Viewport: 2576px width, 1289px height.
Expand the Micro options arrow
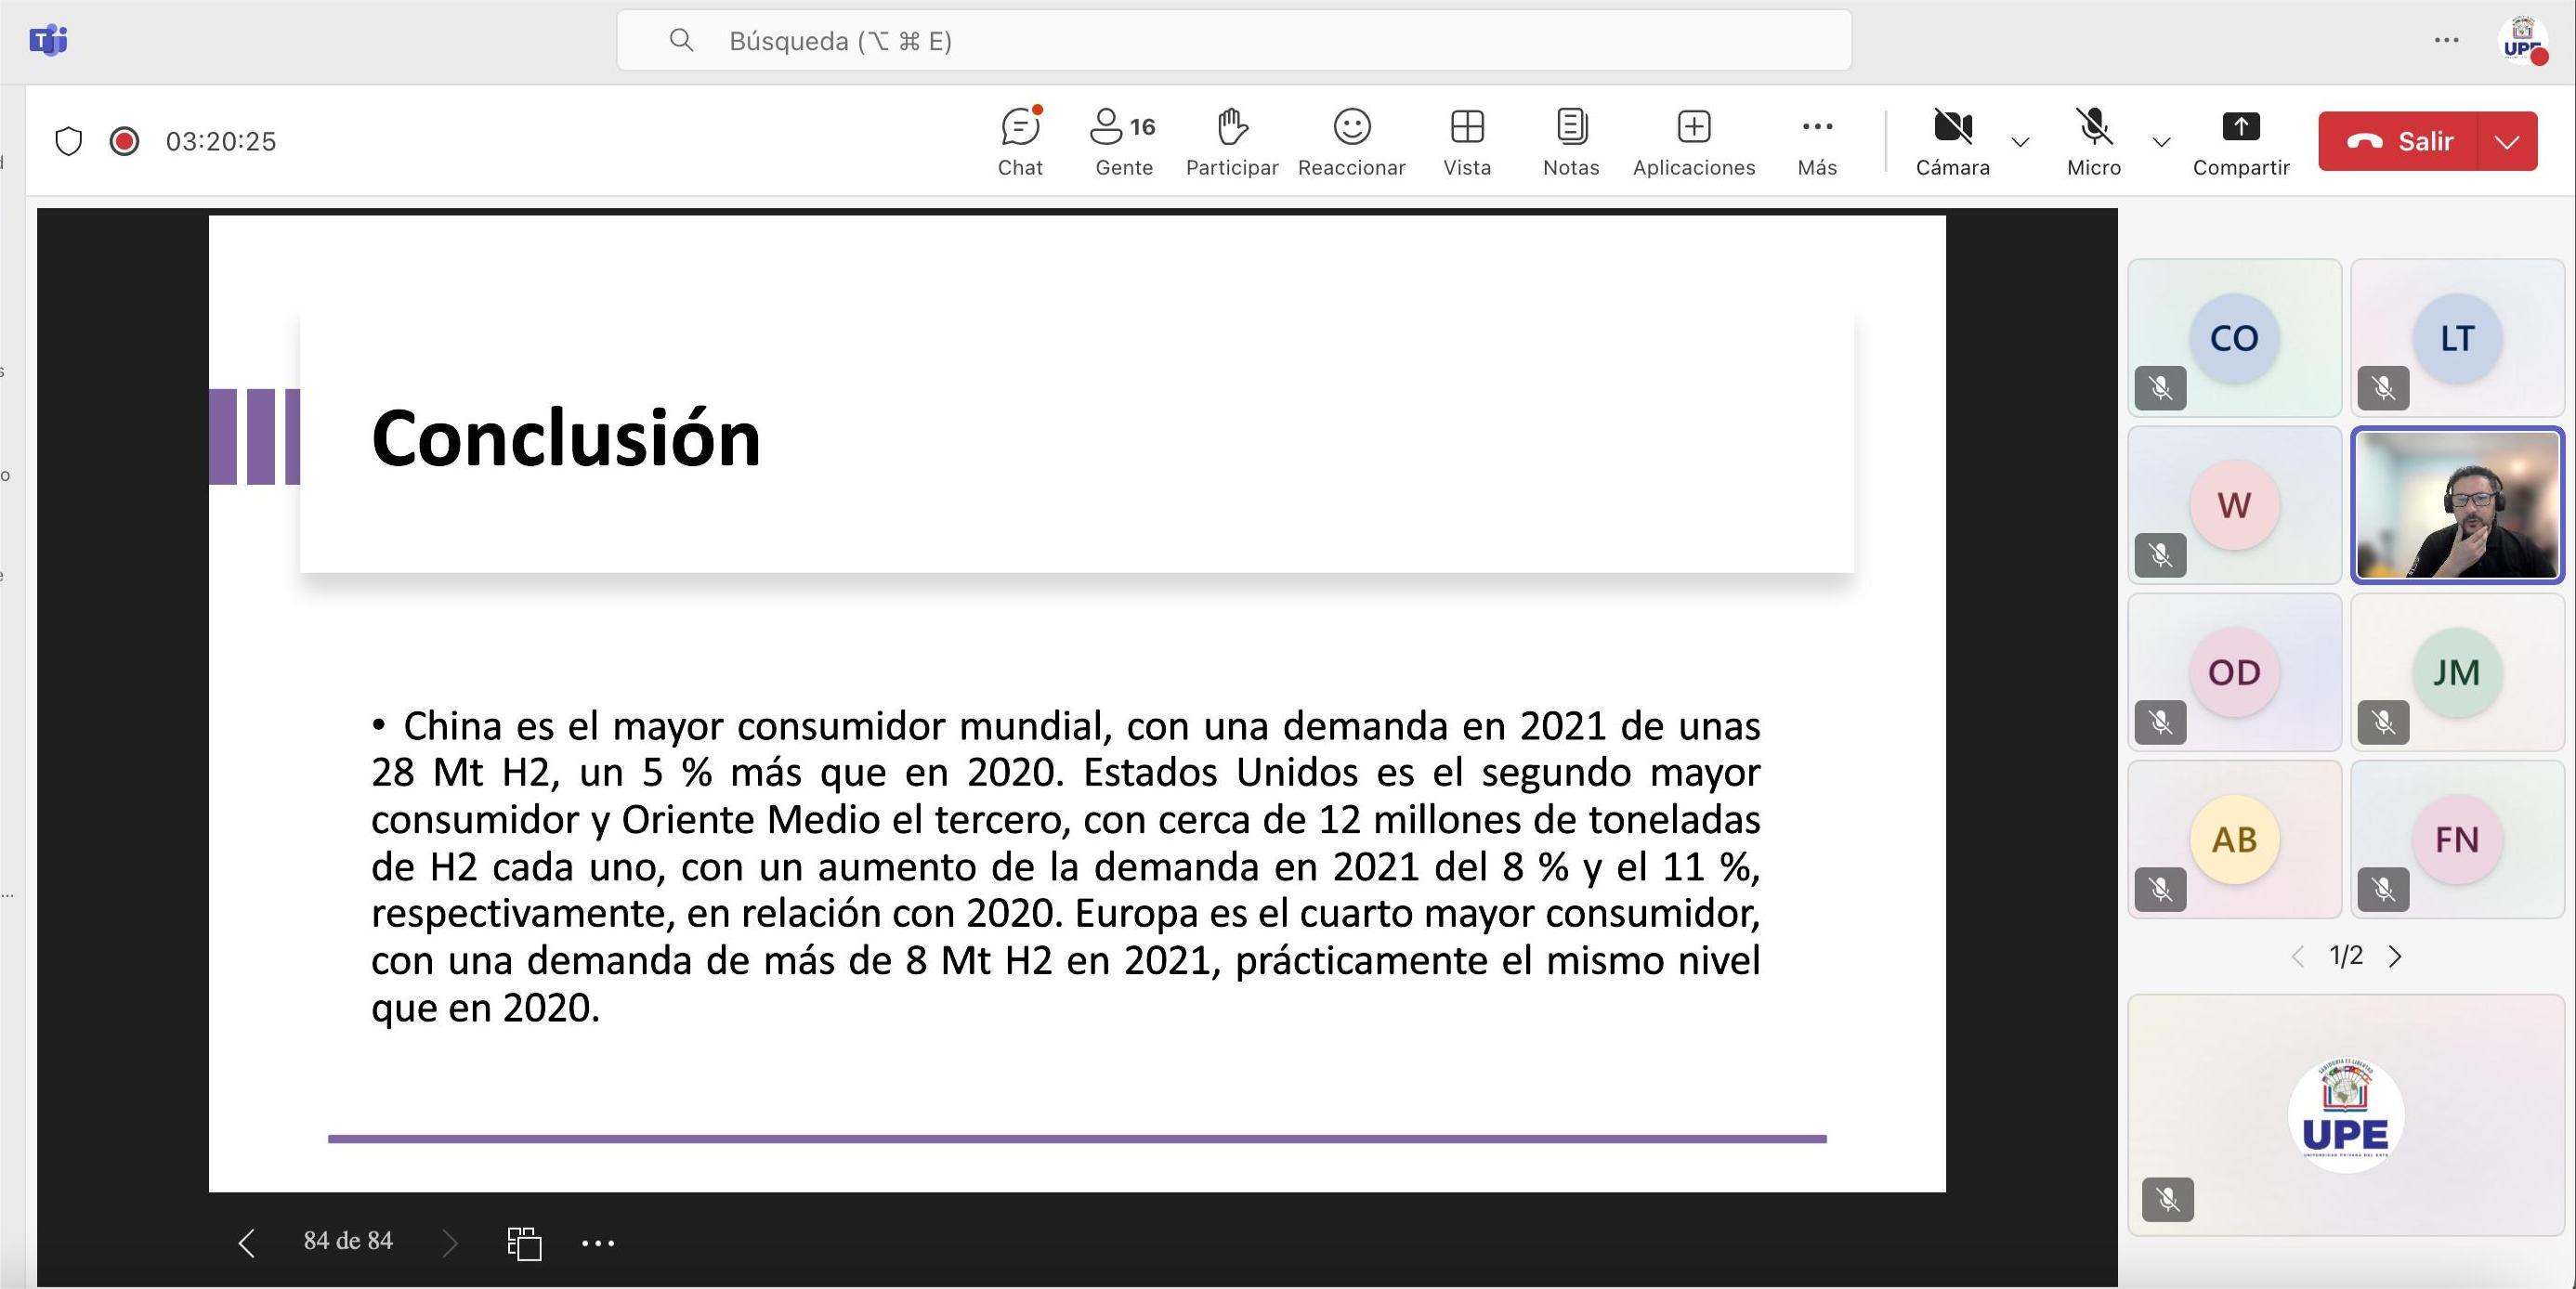coord(2161,141)
